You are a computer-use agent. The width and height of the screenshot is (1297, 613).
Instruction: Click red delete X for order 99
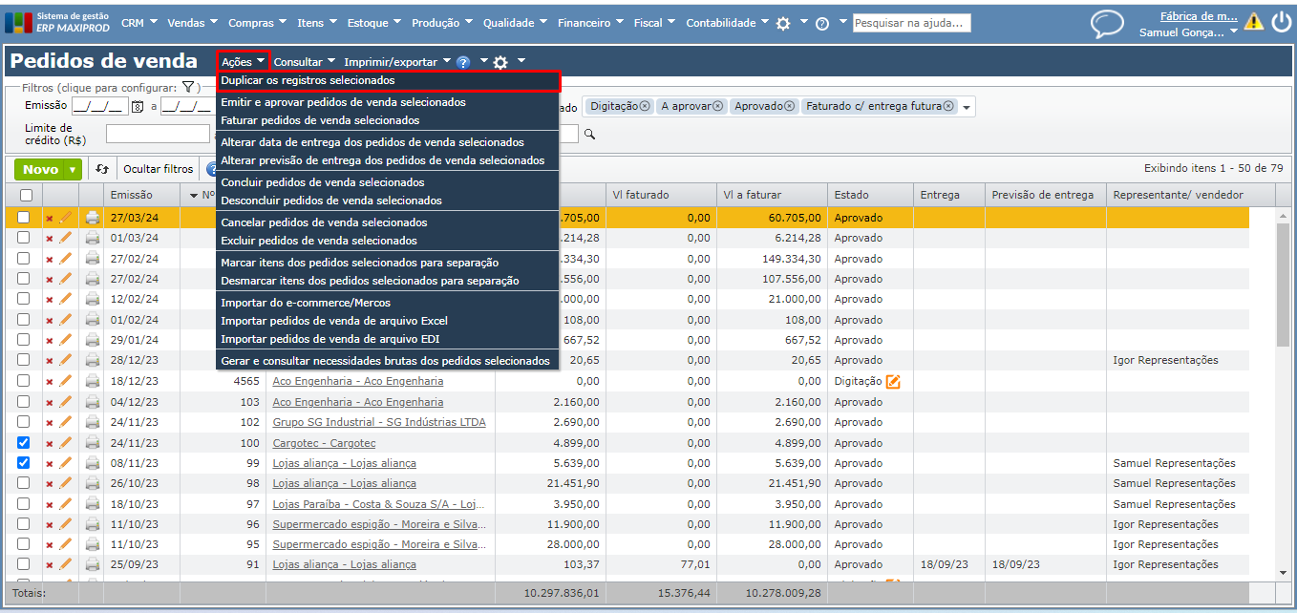click(x=50, y=464)
